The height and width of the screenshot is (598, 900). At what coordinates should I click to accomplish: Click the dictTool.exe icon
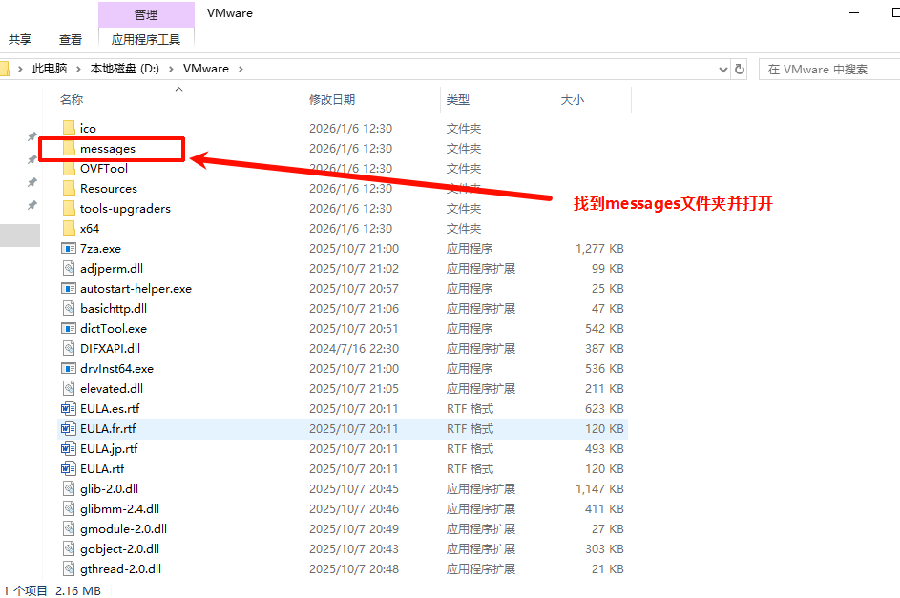tap(69, 328)
